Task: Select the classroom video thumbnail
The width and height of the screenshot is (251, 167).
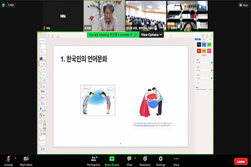Action: coord(146,16)
